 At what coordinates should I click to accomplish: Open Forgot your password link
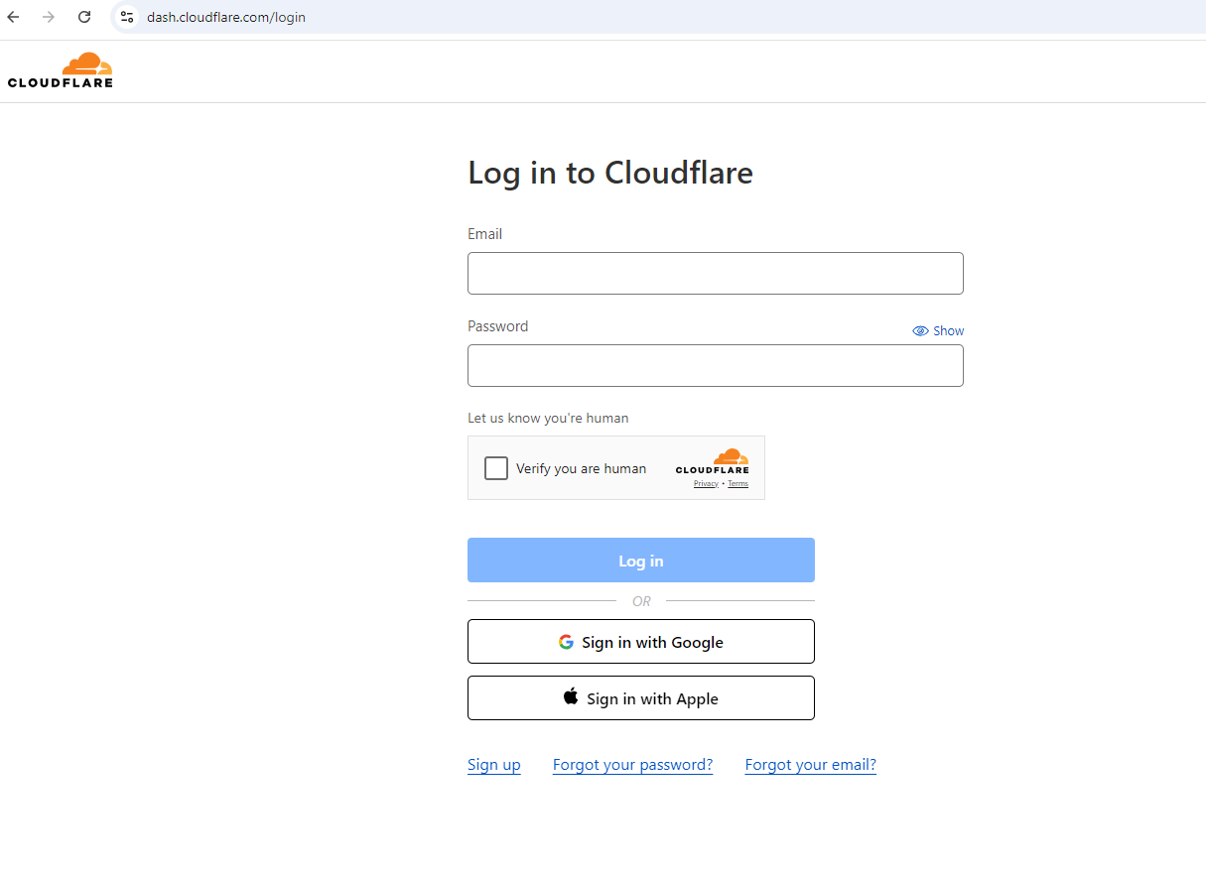point(632,765)
